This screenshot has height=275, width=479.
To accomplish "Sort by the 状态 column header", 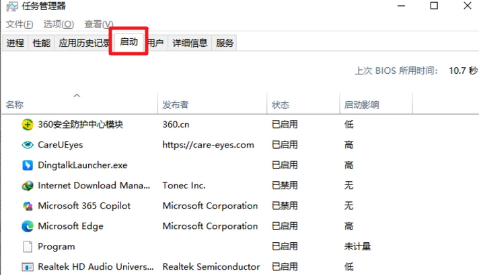I will point(280,105).
